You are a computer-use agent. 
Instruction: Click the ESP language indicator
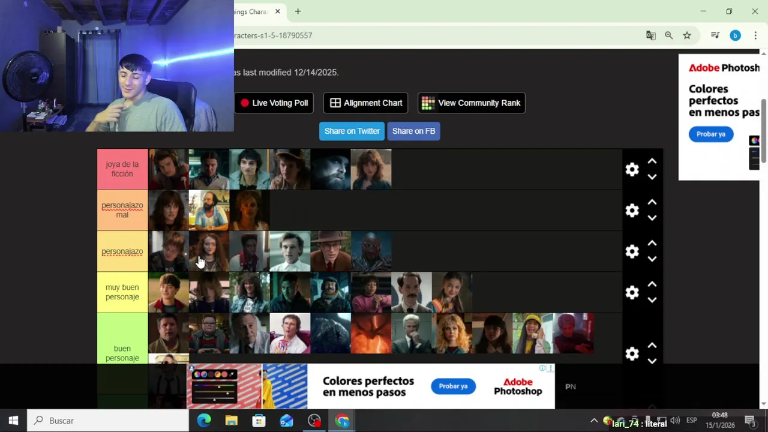point(691,421)
